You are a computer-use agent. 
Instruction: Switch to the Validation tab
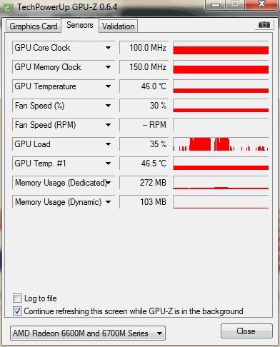118,26
